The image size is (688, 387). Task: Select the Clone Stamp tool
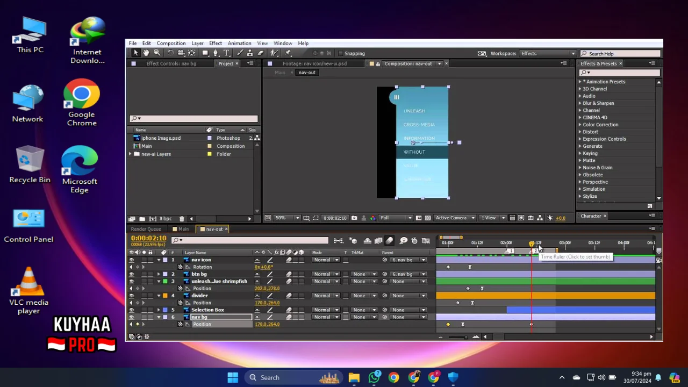tap(250, 53)
